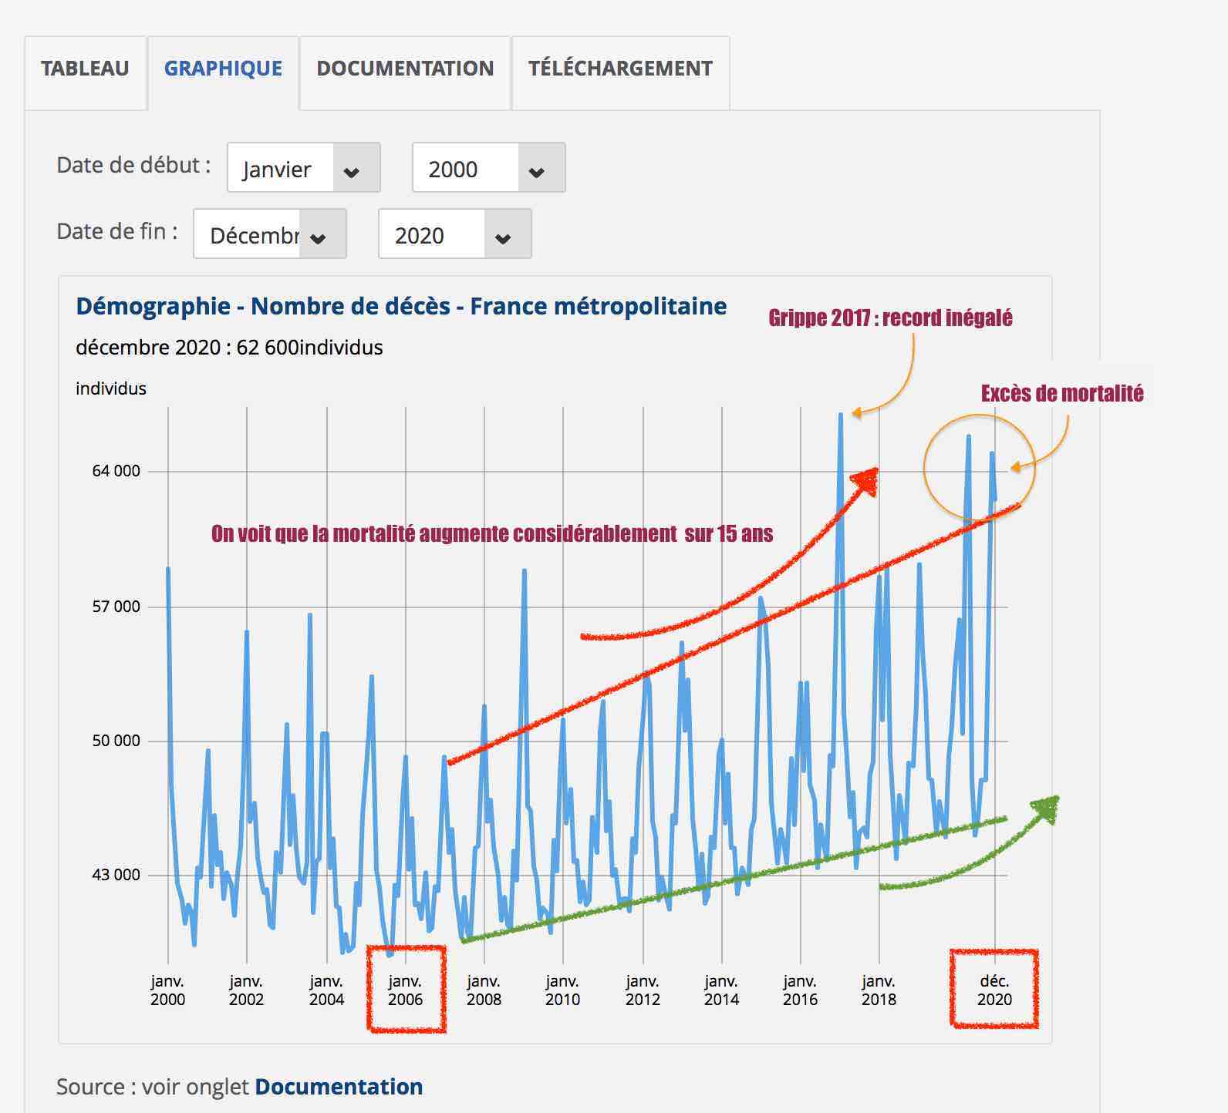Viewport: 1228px width, 1113px height.
Task: Open the start year dropdown showing 2000
Action: 489,168
